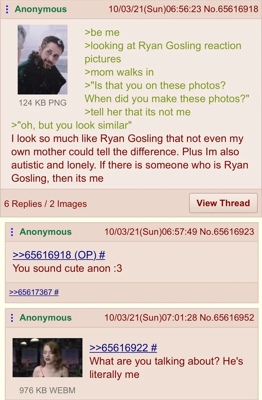This screenshot has height=400, width=262.
Task: Click post number No.65616952
Action: (x=227, y=318)
